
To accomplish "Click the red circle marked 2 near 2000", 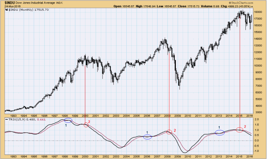I will tap(86, 125).
